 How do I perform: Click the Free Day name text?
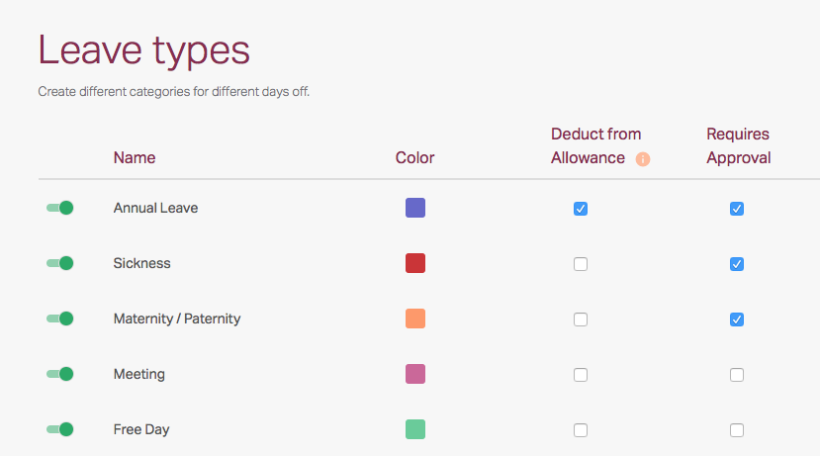click(x=141, y=429)
